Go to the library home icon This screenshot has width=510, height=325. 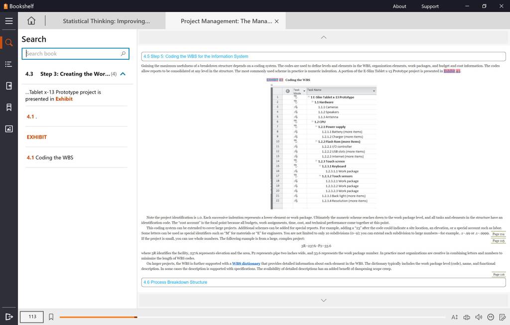click(x=31, y=21)
